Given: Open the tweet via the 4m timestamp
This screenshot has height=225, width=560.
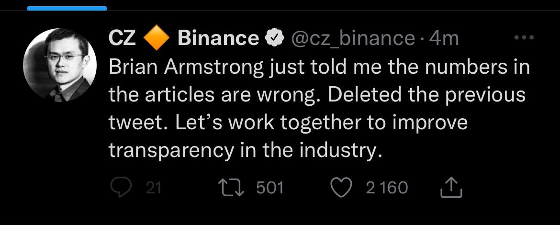Looking at the screenshot, I should click(x=444, y=38).
